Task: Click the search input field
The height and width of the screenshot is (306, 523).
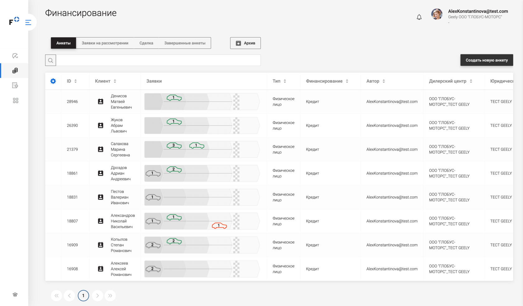Action: tap(158, 60)
